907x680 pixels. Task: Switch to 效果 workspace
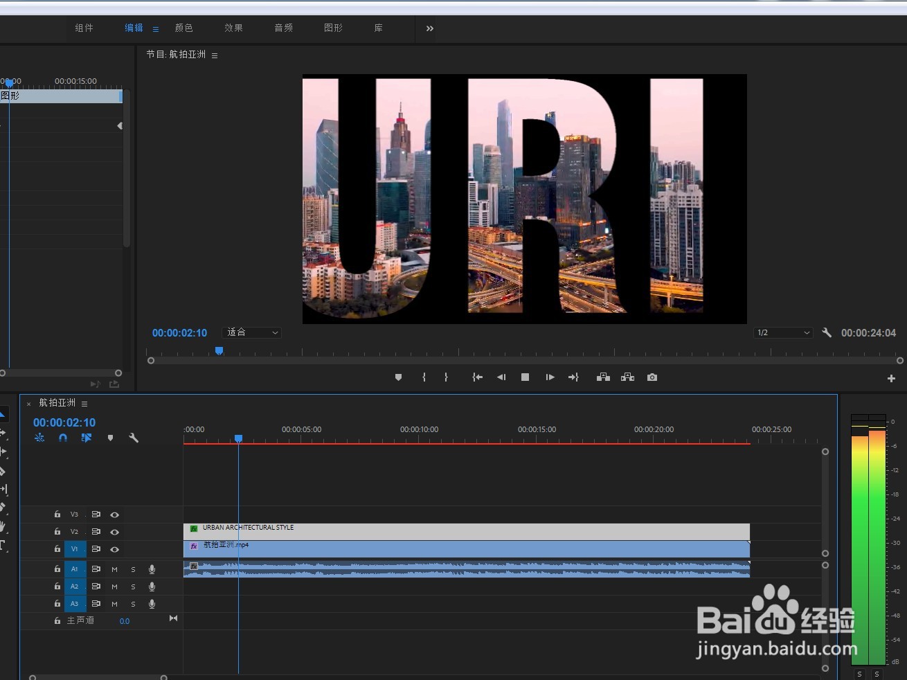click(233, 28)
